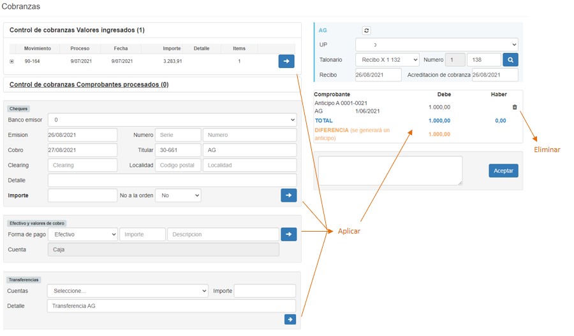Open the Cuentas Seleccione dropdown
574x336 pixels.
coord(128,291)
